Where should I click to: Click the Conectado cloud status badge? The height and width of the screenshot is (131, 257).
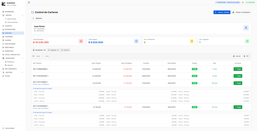click(x=250, y=2)
